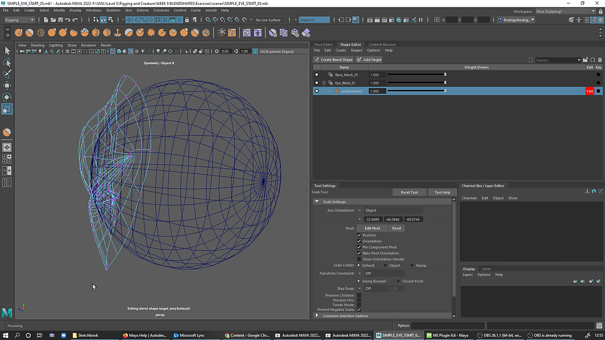Open the RodrigoRodrig account dropdown

(x=516, y=20)
